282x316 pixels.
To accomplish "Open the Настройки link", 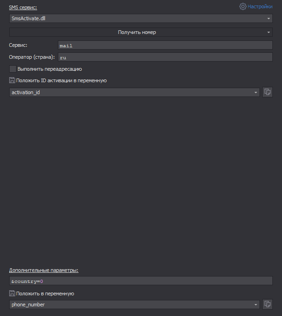I will coord(260,6).
